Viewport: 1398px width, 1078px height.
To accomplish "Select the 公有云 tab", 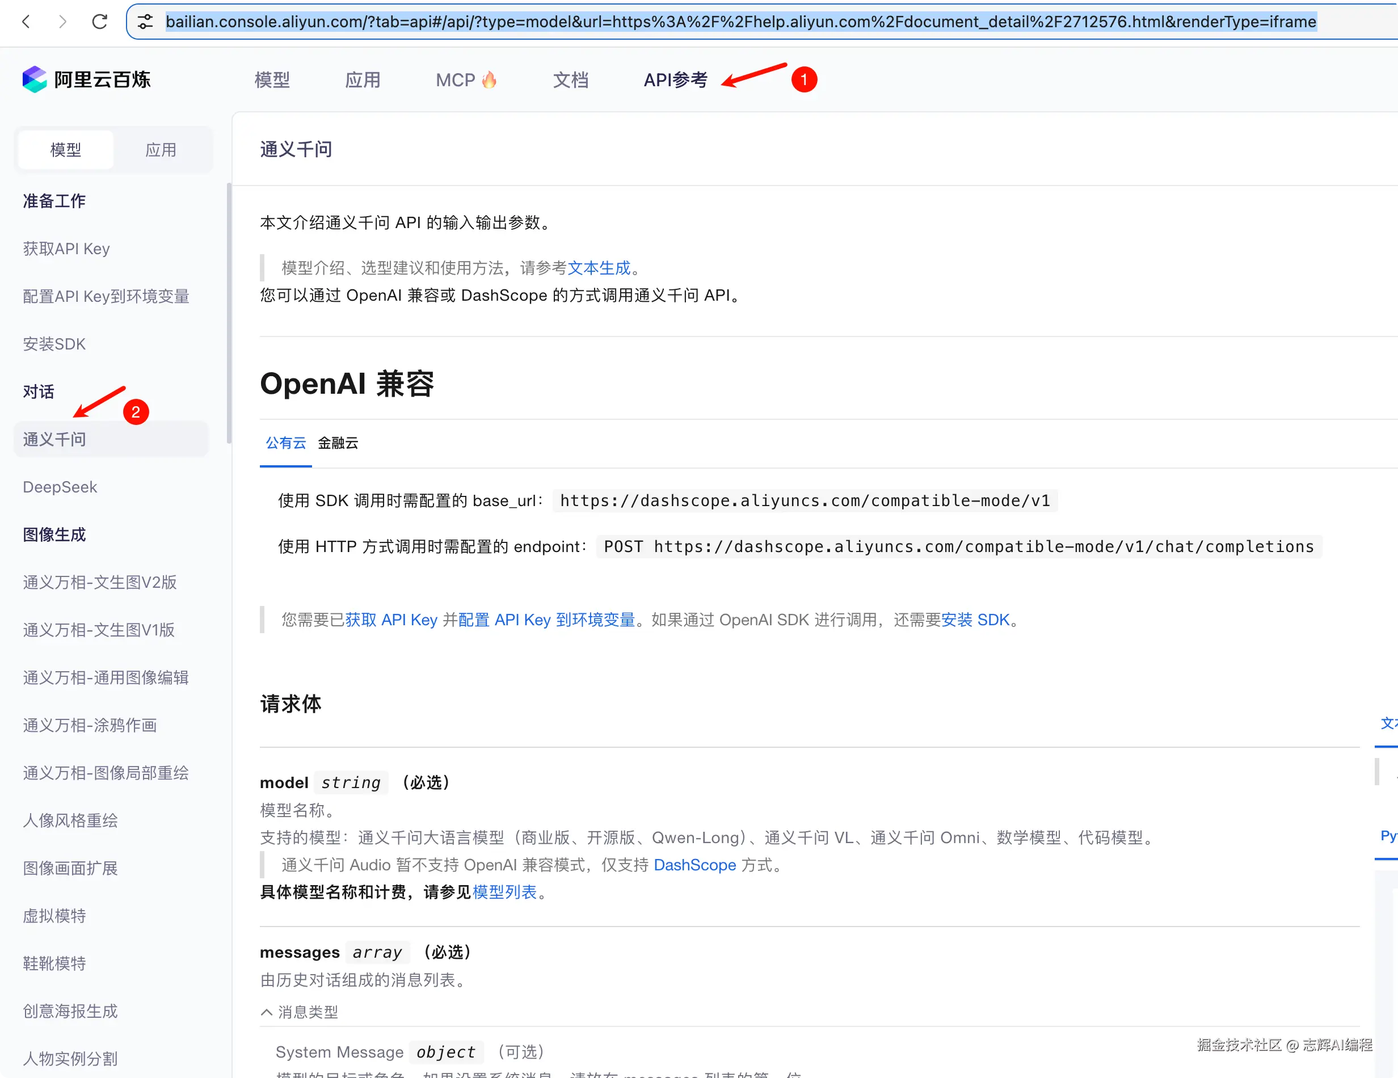I will point(285,443).
